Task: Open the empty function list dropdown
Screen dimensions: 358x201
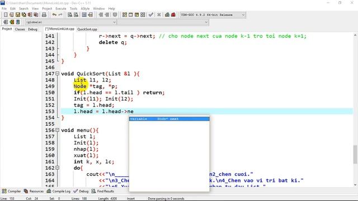Action: click(163, 22)
